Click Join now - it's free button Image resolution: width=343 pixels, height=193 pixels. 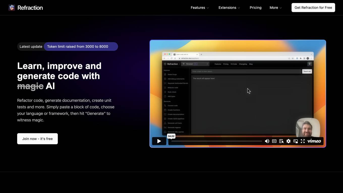pos(37,139)
